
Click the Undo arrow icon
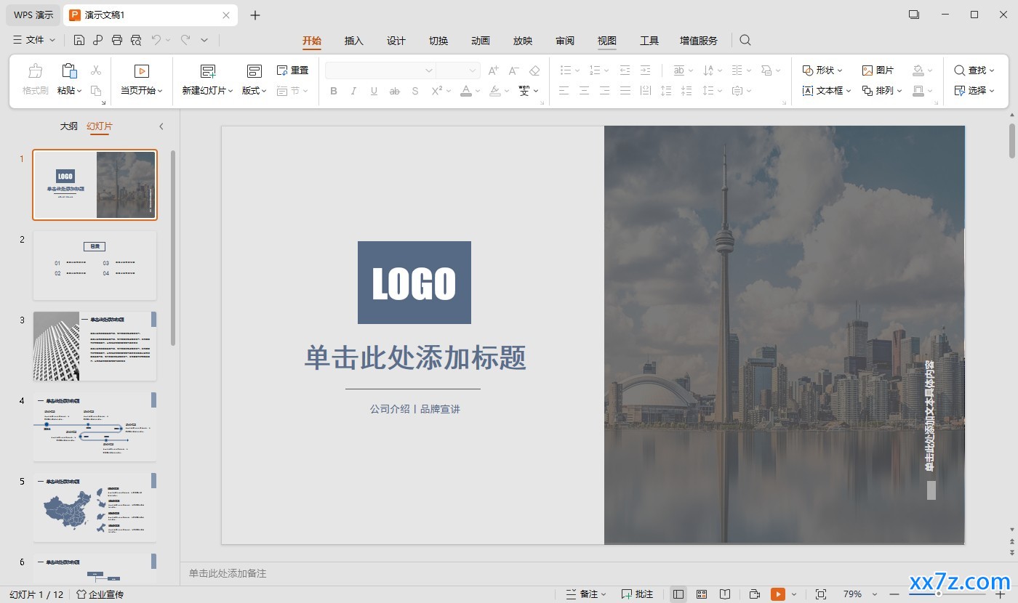[x=156, y=41]
